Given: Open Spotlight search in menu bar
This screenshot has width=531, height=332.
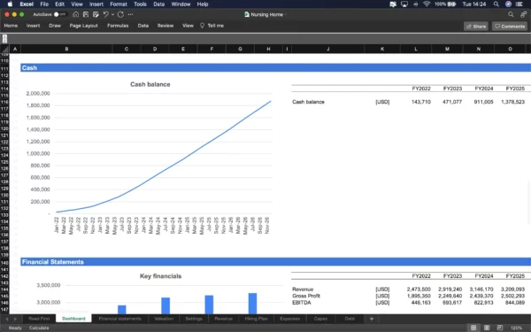Looking at the screenshot, I should point(496,4).
